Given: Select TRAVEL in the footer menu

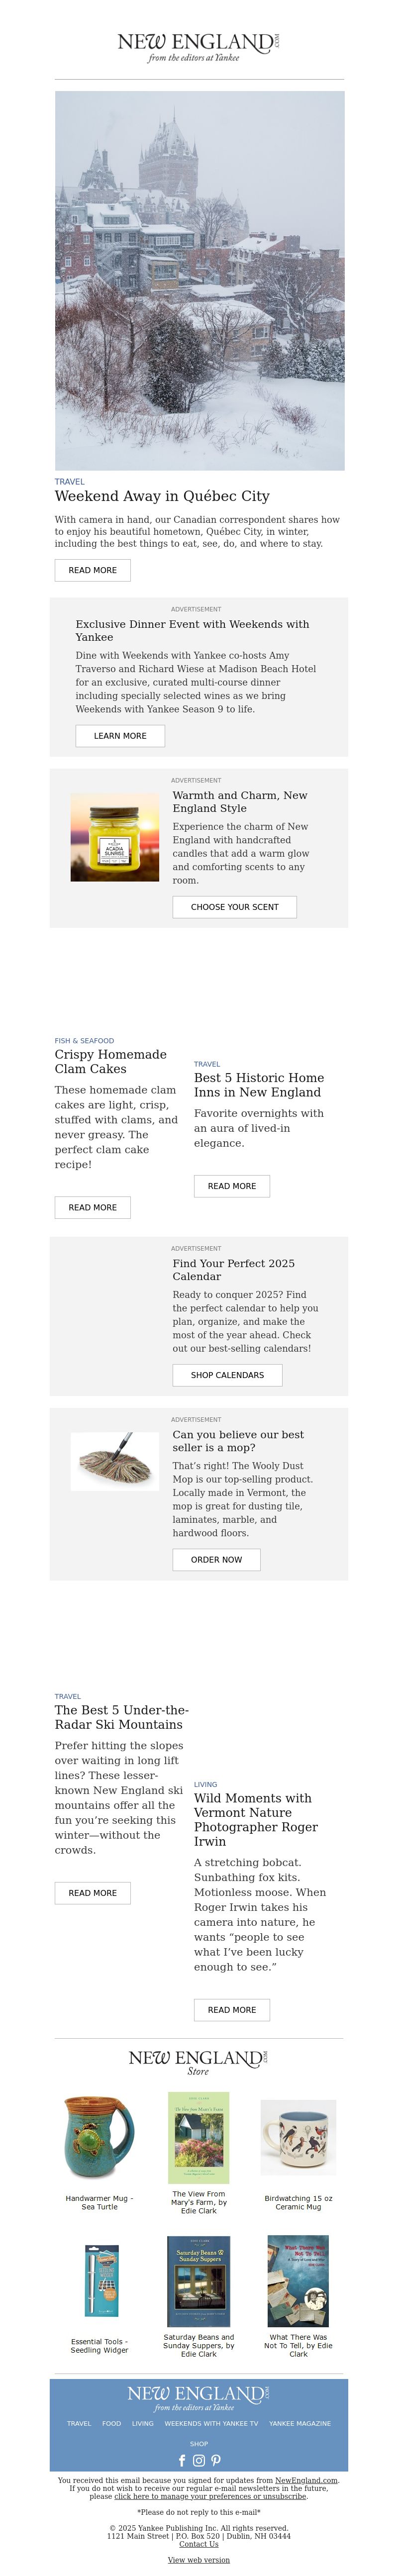Looking at the screenshot, I should point(79,2423).
